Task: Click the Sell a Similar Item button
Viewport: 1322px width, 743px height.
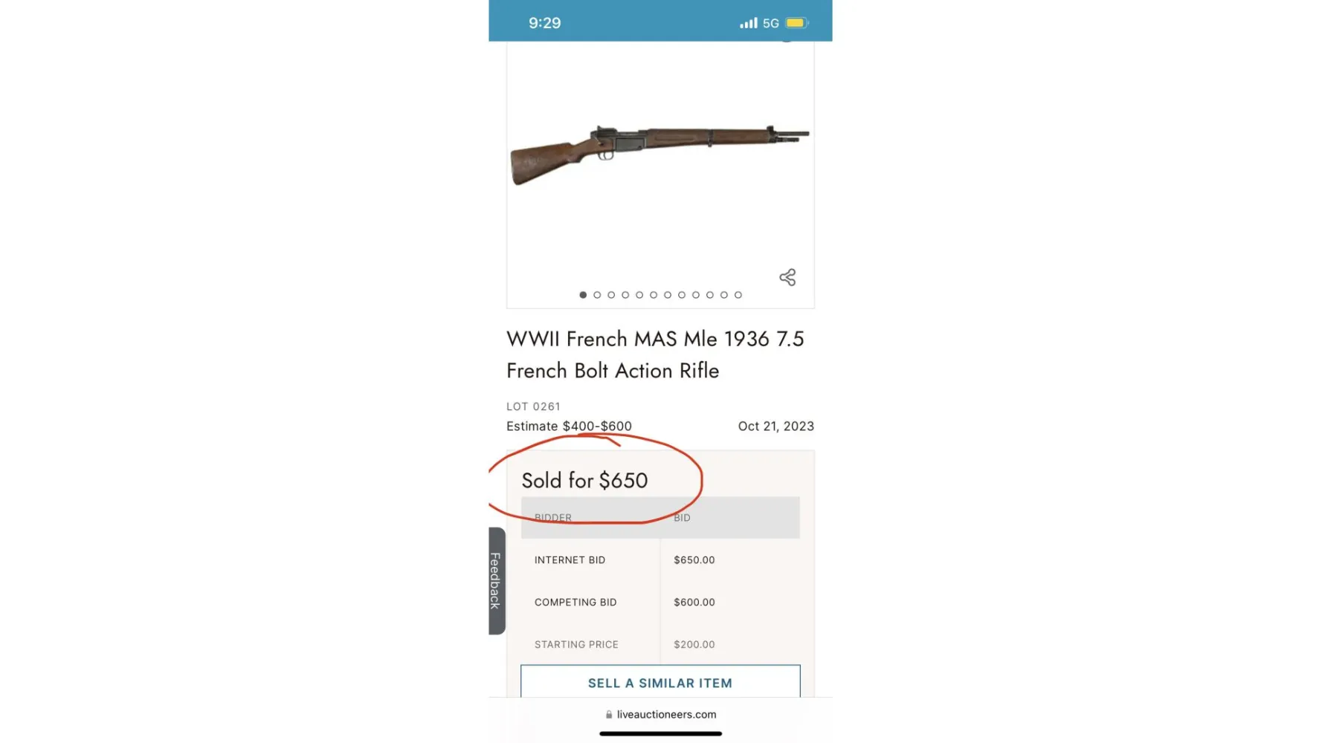Action: pyautogui.click(x=660, y=682)
